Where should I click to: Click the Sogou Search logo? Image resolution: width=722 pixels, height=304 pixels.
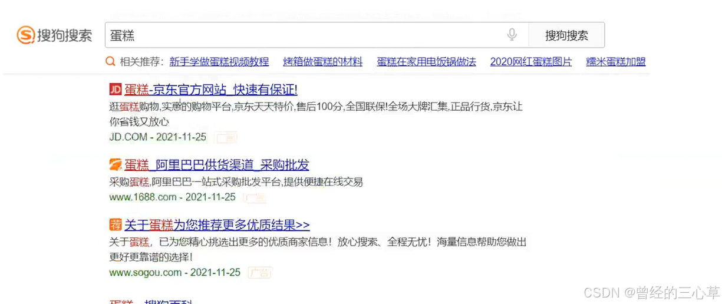(x=54, y=35)
